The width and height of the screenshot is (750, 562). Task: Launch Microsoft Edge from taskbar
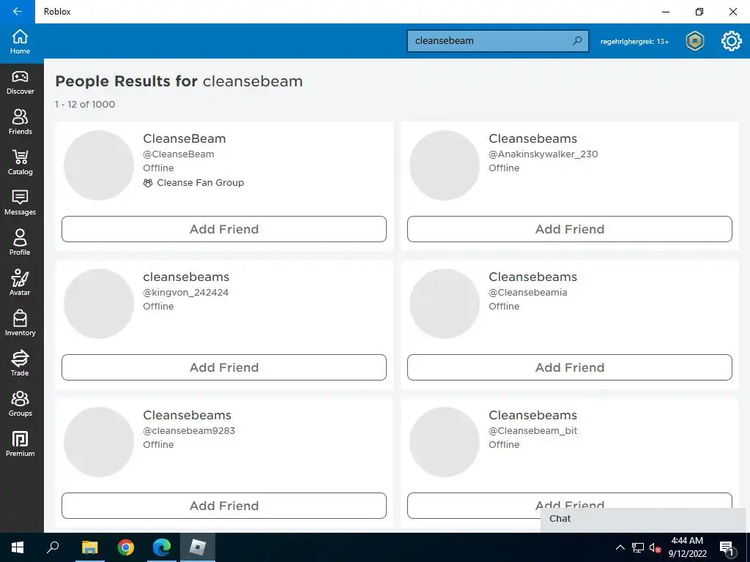[162, 547]
